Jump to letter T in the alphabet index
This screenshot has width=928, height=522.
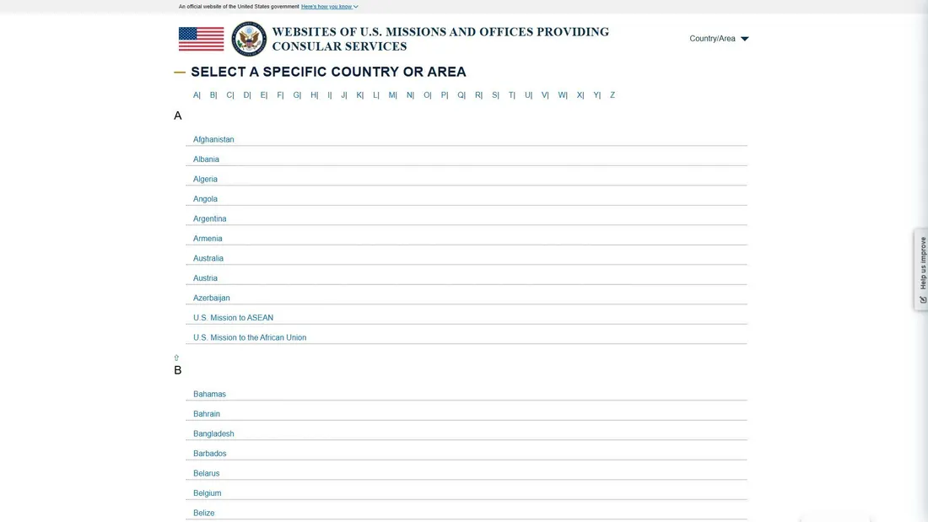click(511, 94)
